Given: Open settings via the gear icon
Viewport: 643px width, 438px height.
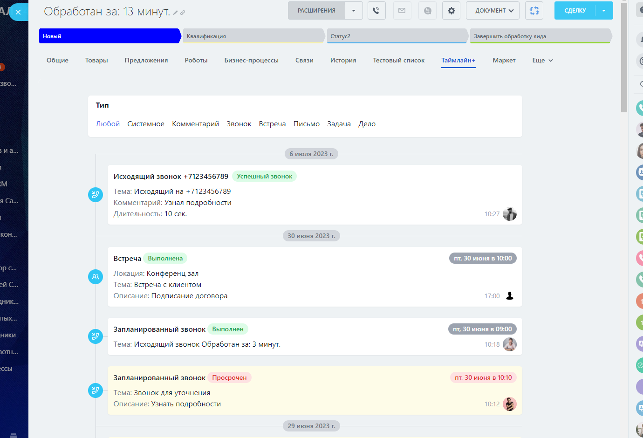Looking at the screenshot, I should [x=451, y=11].
